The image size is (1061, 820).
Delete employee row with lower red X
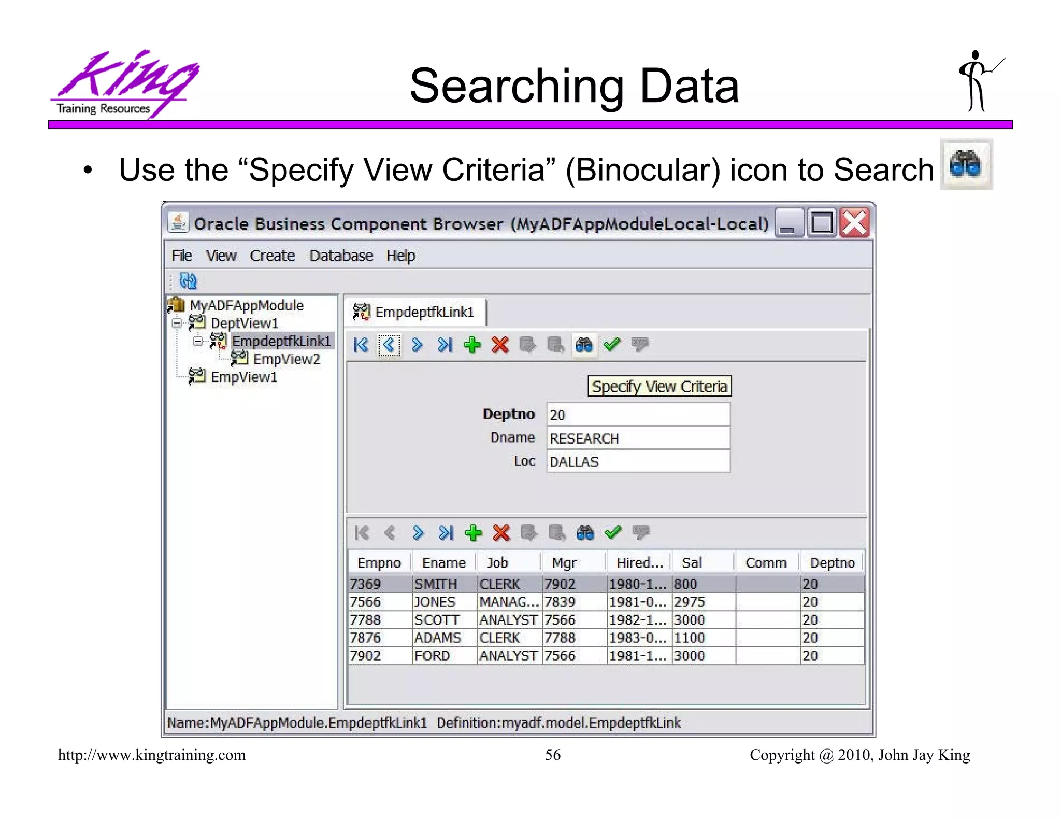[501, 533]
